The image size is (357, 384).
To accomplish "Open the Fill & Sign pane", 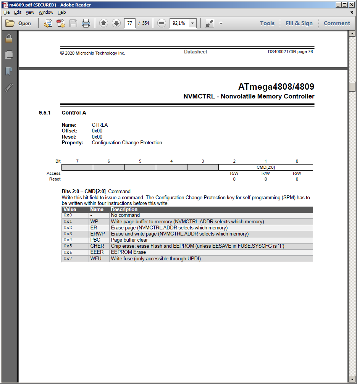I will (299, 23).
